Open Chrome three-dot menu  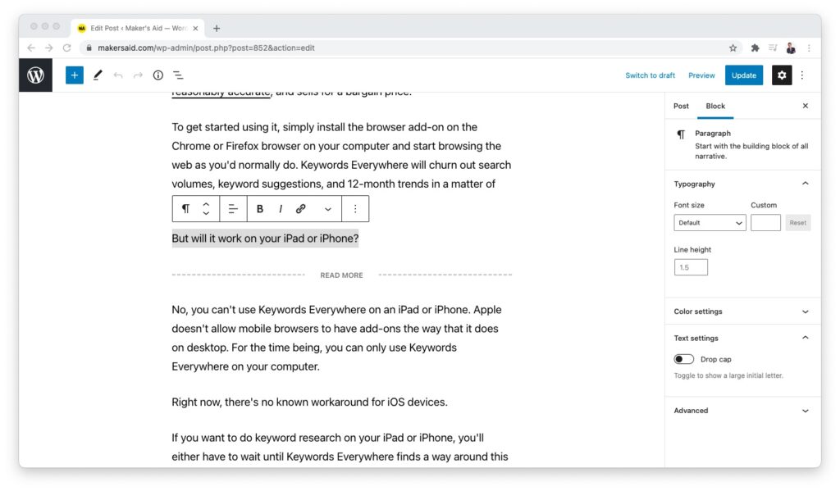point(809,48)
